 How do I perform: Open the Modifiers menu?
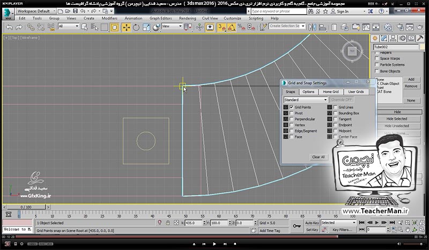(x=109, y=18)
